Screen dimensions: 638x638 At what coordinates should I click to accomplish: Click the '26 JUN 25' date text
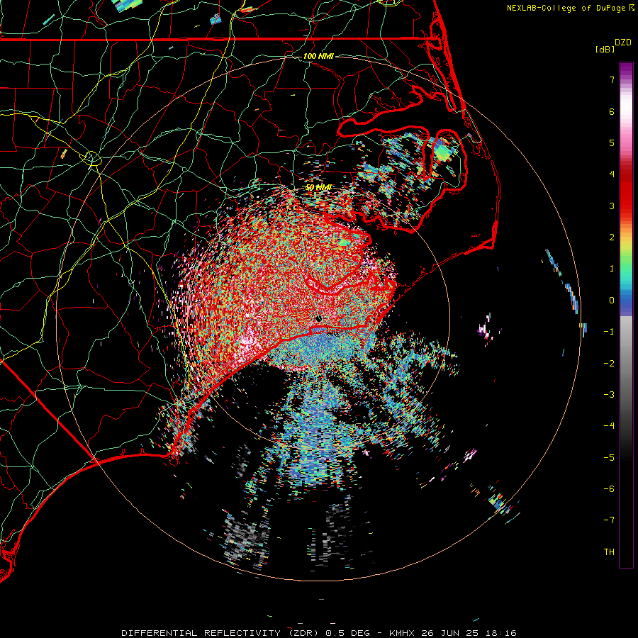coord(449,633)
